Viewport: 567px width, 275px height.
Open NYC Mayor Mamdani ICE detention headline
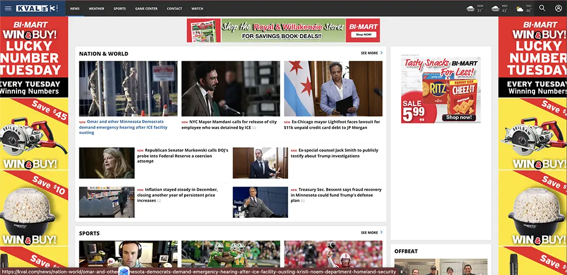229,125
